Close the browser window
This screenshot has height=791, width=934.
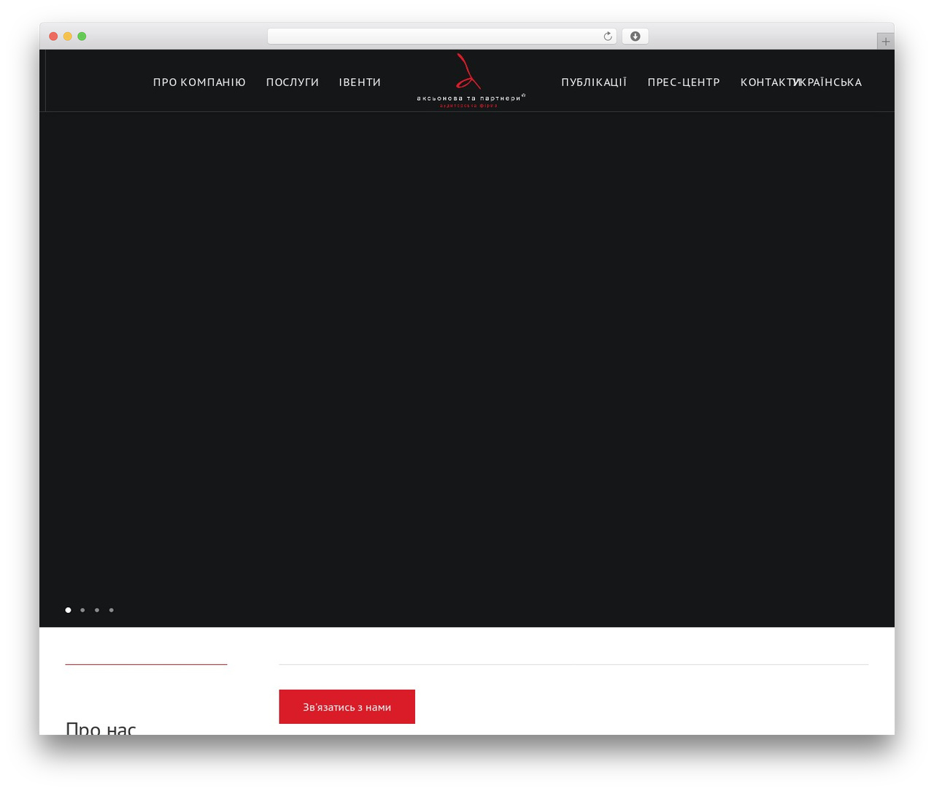point(53,36)
